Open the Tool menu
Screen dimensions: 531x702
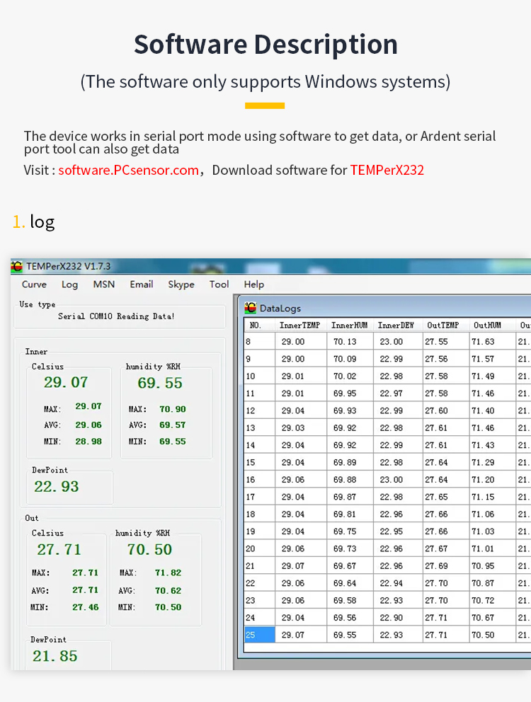[x=219, y=284]
